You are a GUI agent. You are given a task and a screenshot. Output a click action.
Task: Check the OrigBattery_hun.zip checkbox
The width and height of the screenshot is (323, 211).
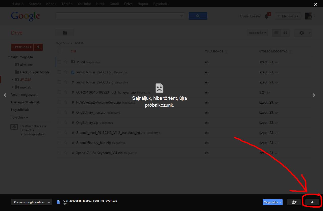point(59,112)
